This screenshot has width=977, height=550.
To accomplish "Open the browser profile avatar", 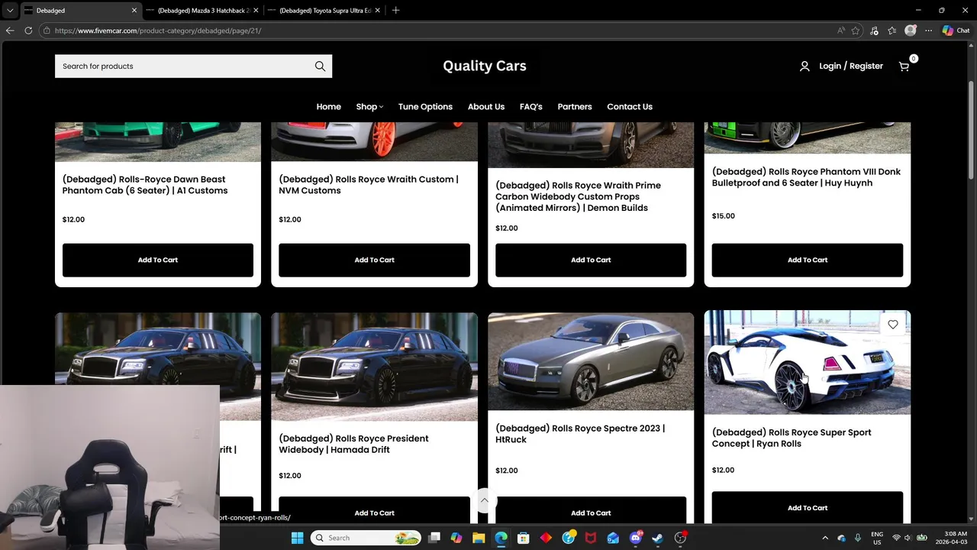I will coord(910,31).
